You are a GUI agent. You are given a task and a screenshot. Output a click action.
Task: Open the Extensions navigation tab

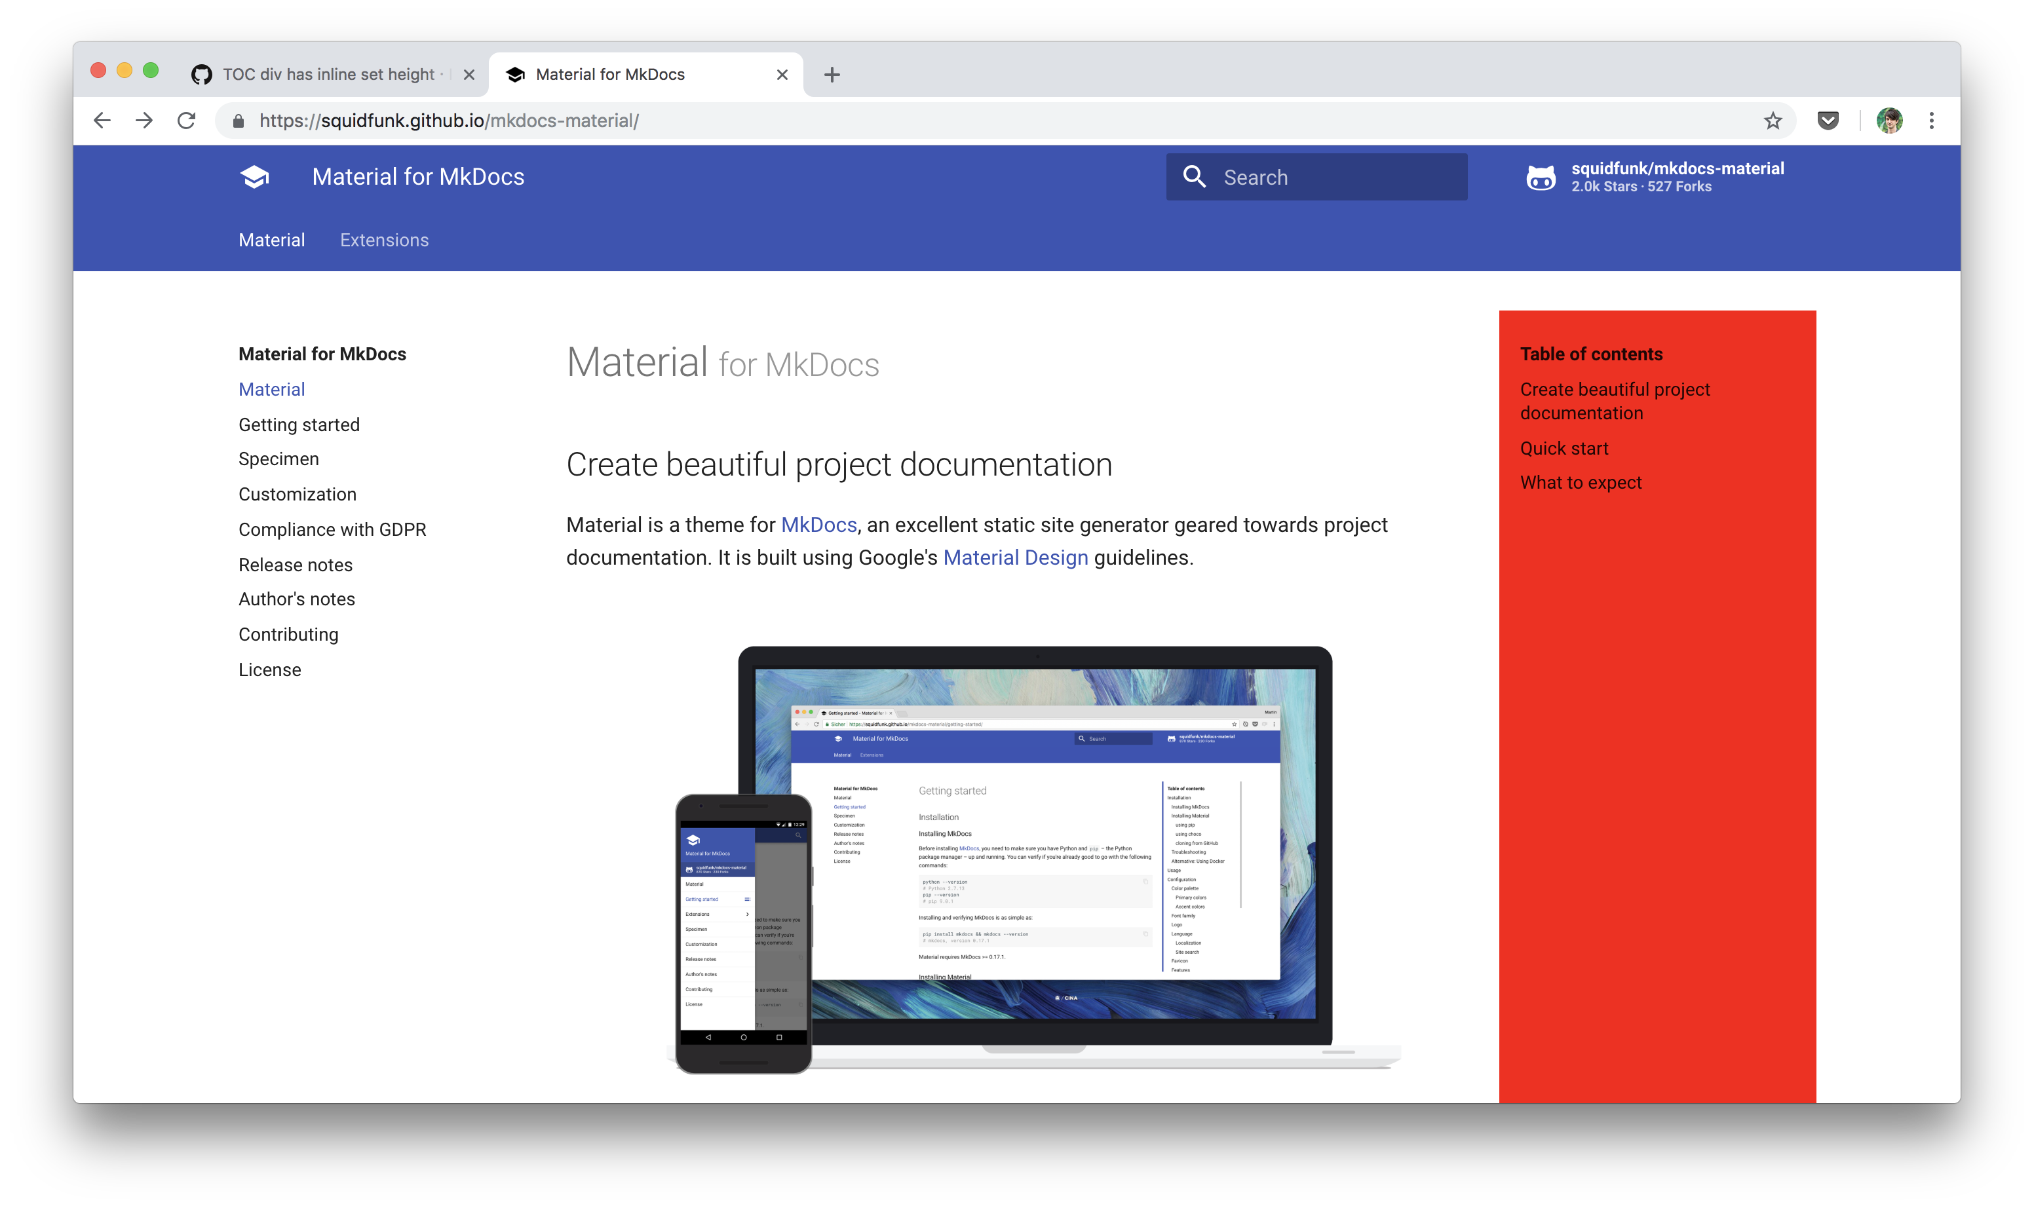pyautogui.click(x=383, y=240)
